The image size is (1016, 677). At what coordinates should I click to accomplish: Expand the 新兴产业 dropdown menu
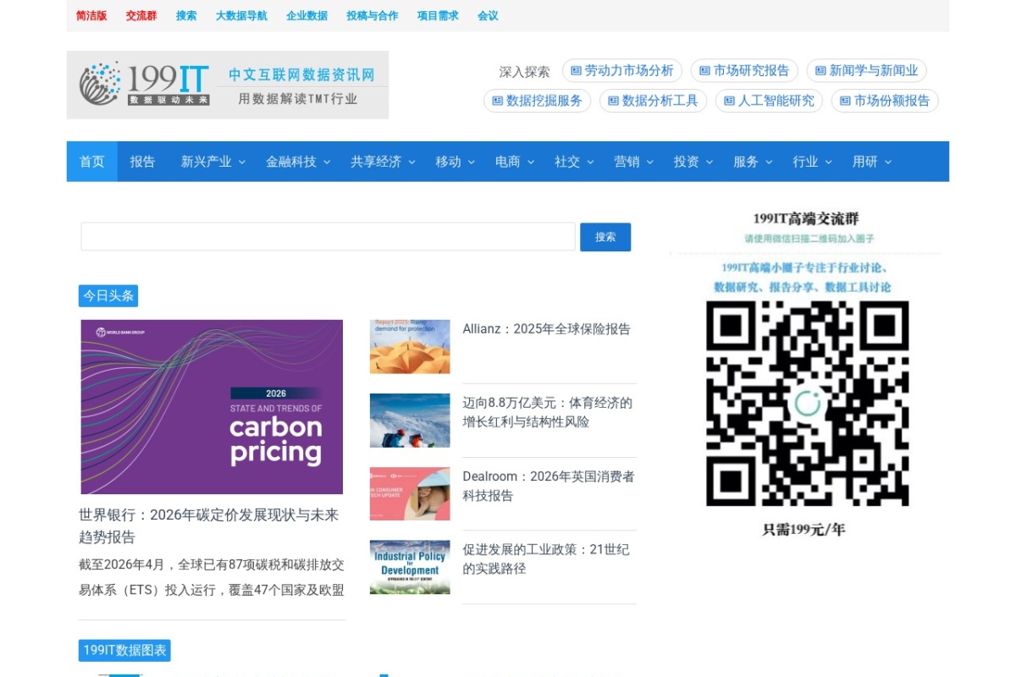[x=213, y=162]
